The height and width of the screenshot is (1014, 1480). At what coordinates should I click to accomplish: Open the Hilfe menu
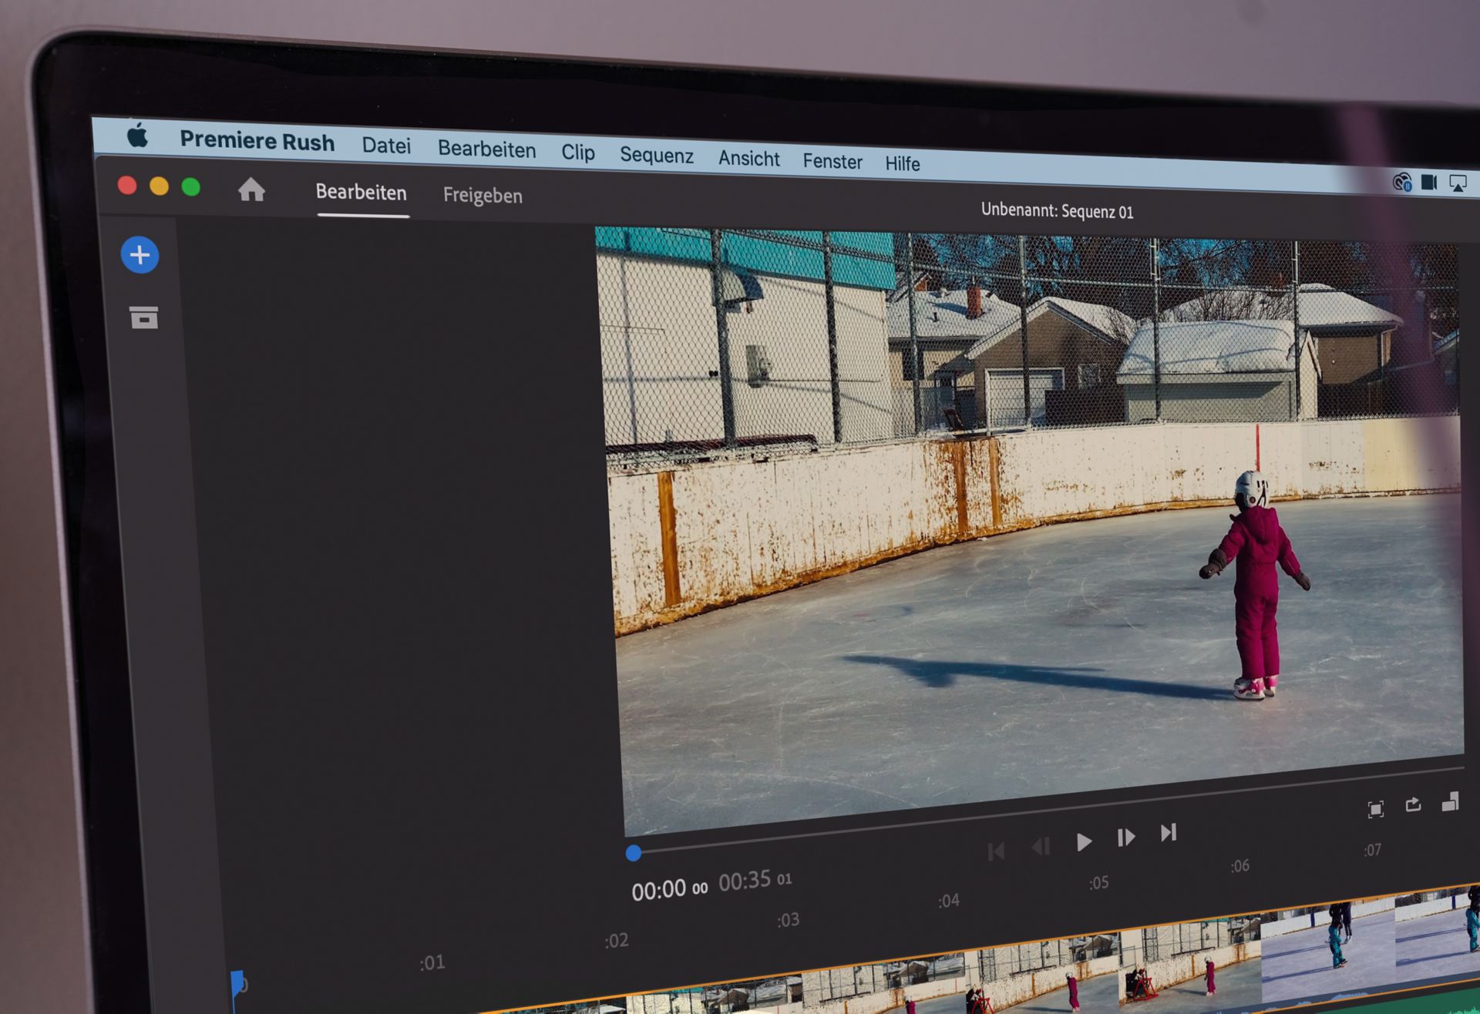click(x=902, y=164)
